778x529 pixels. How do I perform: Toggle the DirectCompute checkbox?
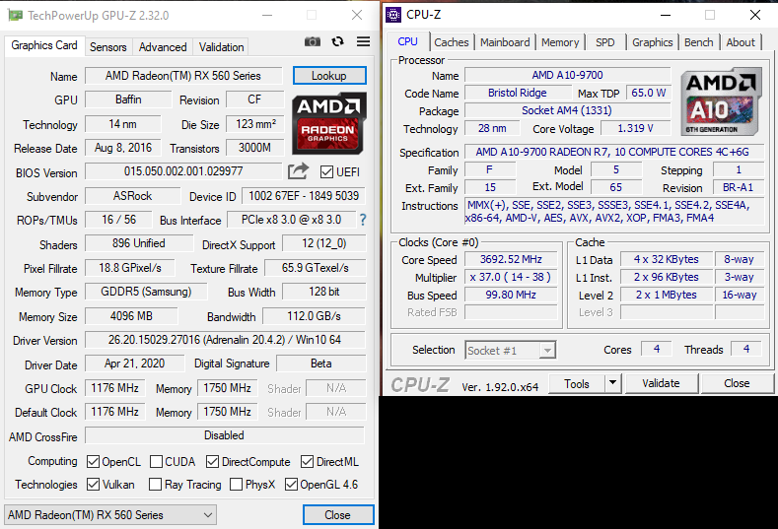pyautogui.click(x=212, y=462)
